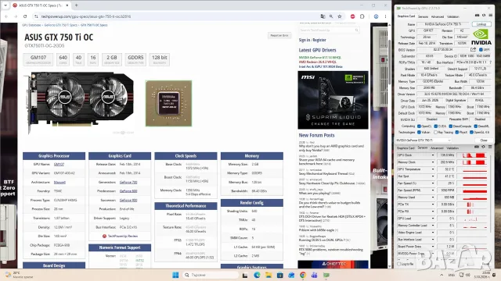This screenshot has width=501, height=281.
Task: Click the Lookup button in GPU-Z
Action: pos(481,24)
